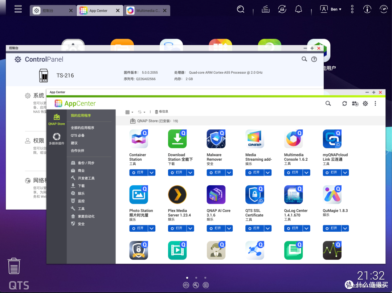The width and height of the screenshot is (392, 293).
Task: Expand dropdown arrow beside Plex Media Server 打开
Action: [x=190, y=228]
